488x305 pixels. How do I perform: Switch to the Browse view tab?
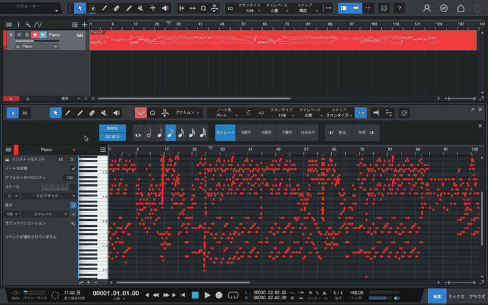476,297
